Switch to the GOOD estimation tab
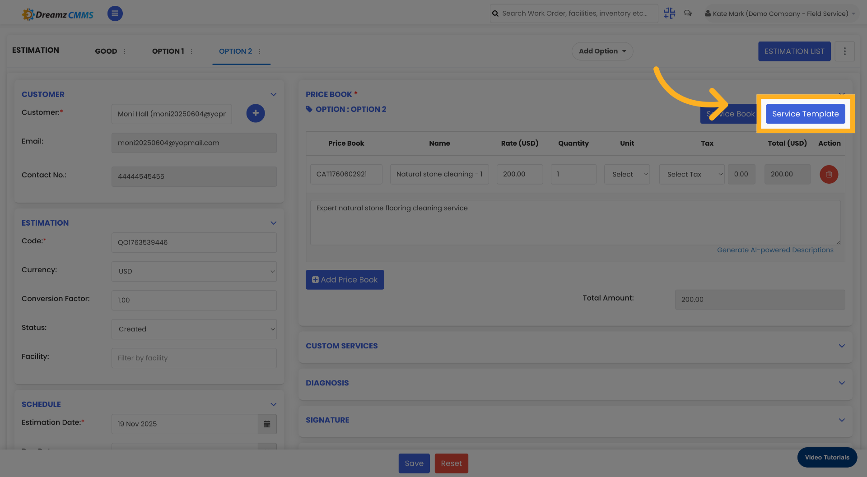 pos(106,51)
